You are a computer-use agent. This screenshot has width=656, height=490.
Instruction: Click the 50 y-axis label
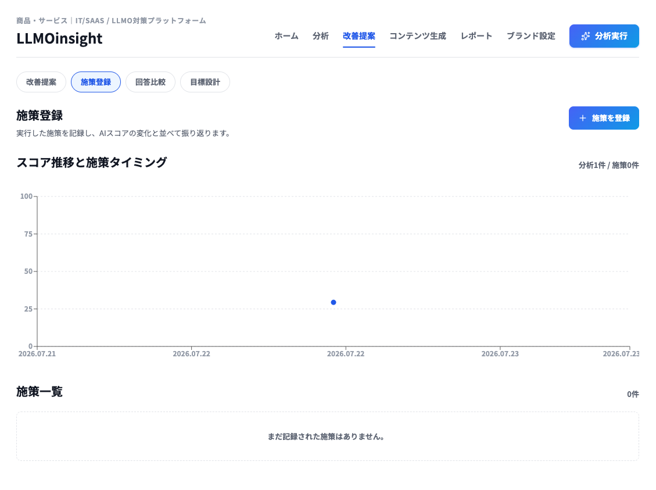[28, 271]
